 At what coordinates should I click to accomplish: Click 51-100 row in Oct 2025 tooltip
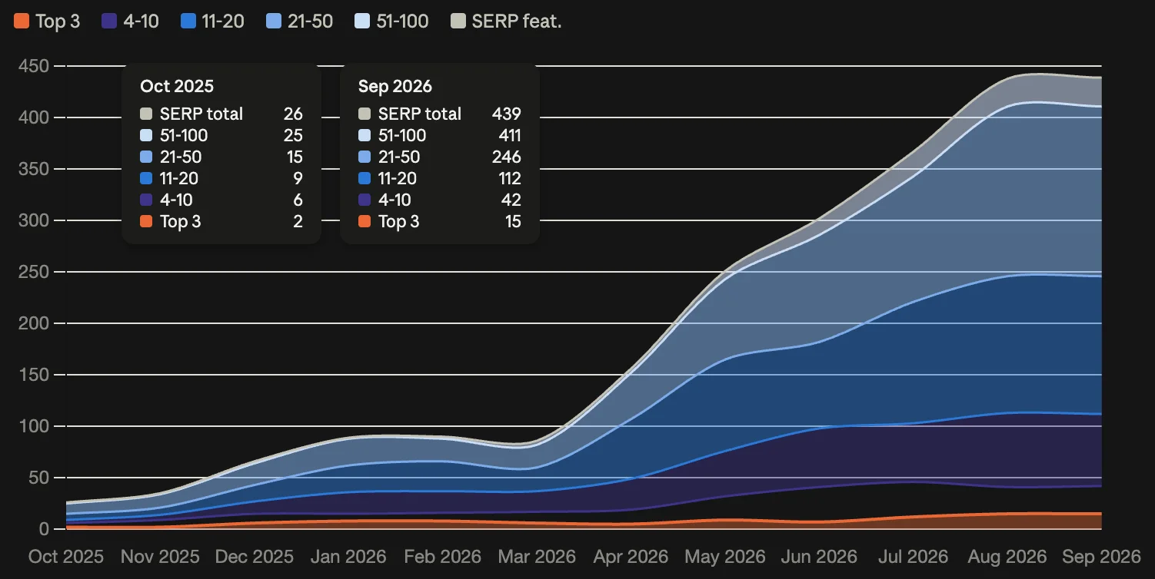point(221,135)
